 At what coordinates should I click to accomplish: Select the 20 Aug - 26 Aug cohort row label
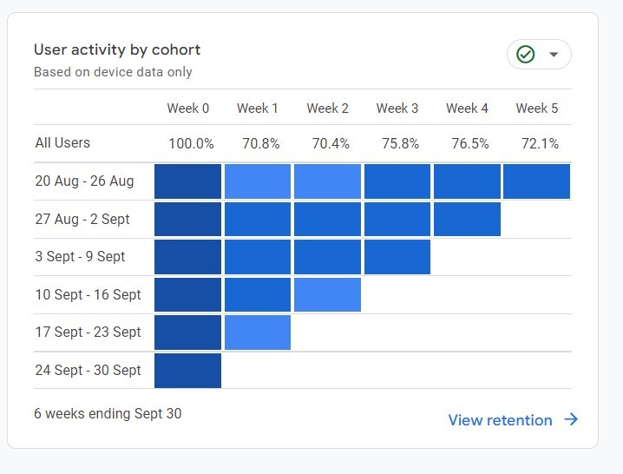click(85, 181)
